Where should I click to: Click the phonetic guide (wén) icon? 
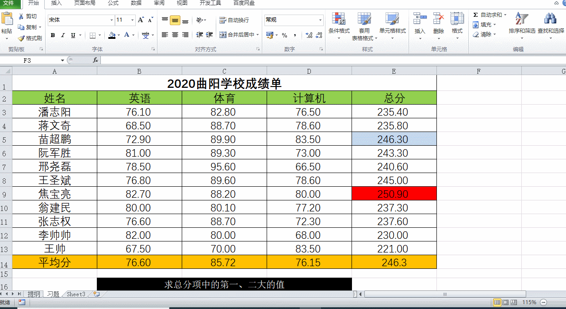click(x=145, y=35)
